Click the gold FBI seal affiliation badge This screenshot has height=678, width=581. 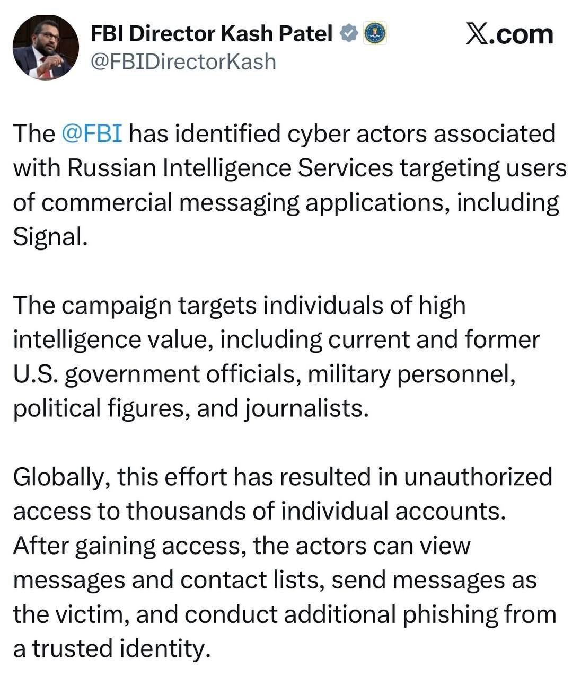375,34
